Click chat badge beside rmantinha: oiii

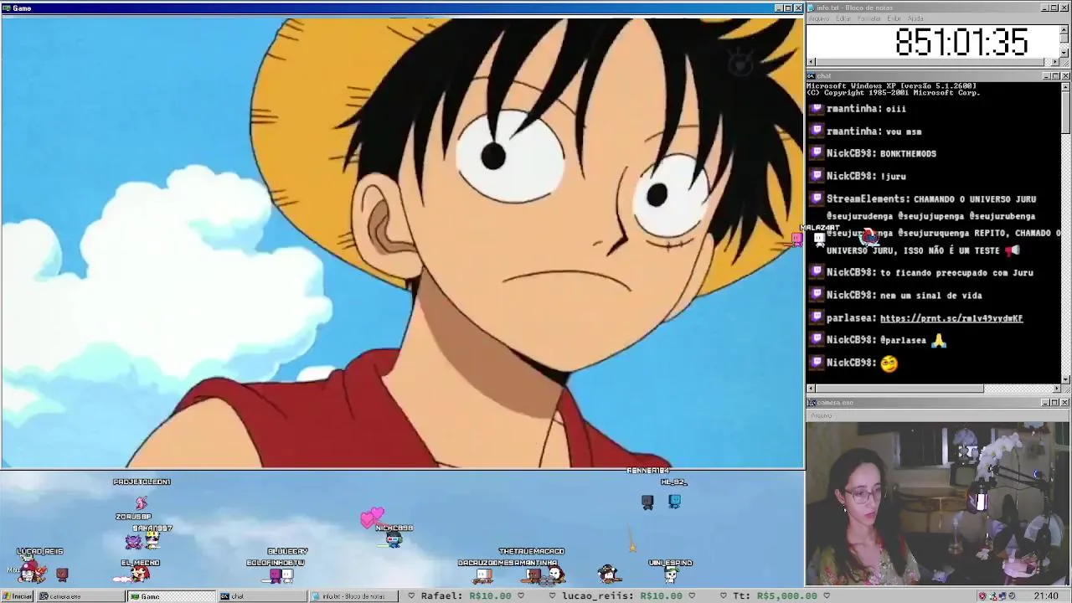[x=817, y=108]
